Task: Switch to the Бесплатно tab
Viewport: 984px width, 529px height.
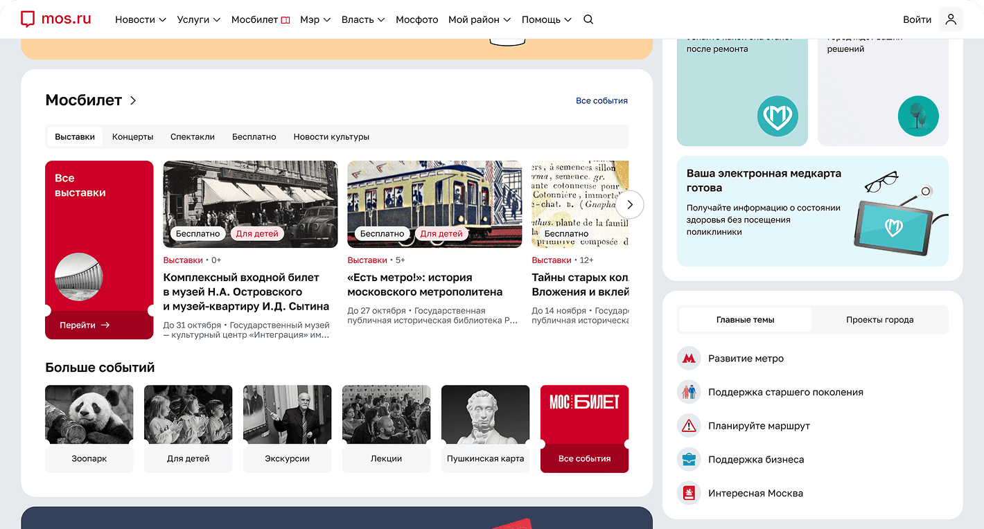Action: [254, 136]
